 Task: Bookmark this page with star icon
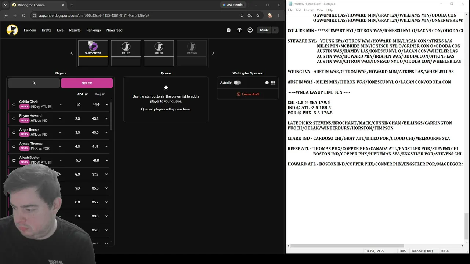(x=258, y=15)
